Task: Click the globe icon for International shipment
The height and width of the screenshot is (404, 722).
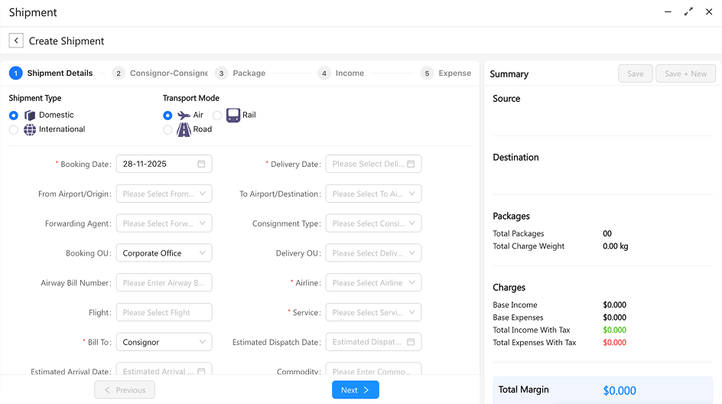Action: (x=30, y=129)
